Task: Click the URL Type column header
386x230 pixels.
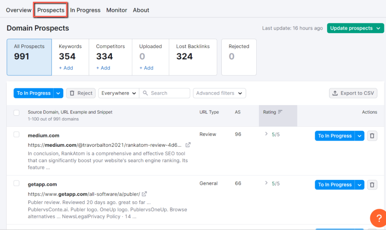Action: (x=209, y=112)
